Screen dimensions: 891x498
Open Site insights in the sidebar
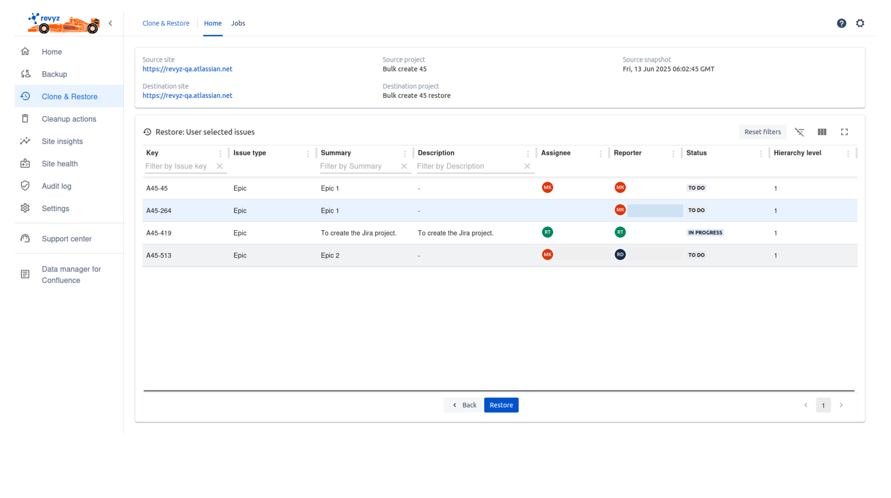click(x=62, y=142)
